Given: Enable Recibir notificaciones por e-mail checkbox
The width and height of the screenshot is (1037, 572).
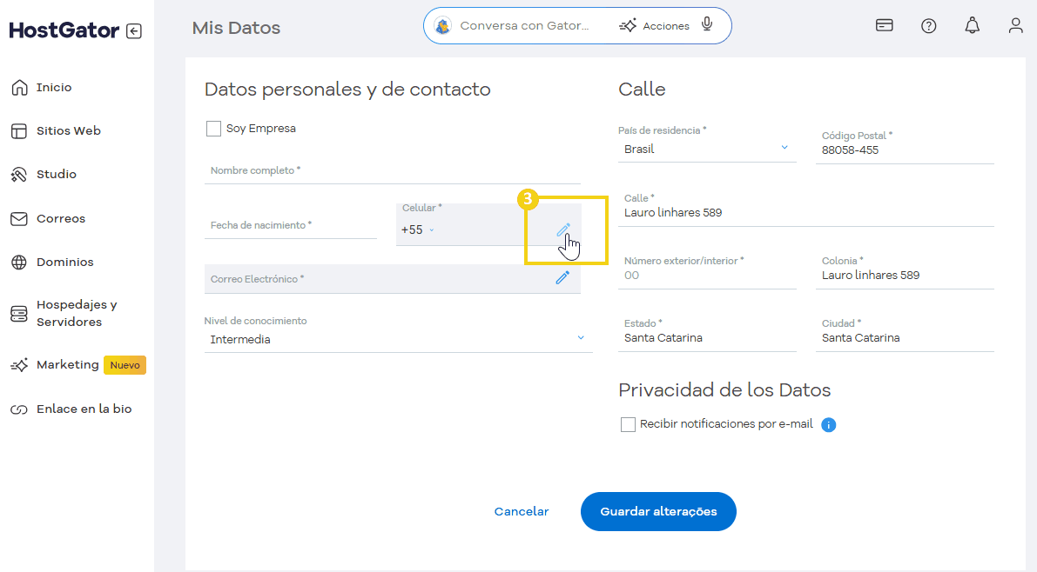Looking at the screenshot, I should (x=628, y=424).
